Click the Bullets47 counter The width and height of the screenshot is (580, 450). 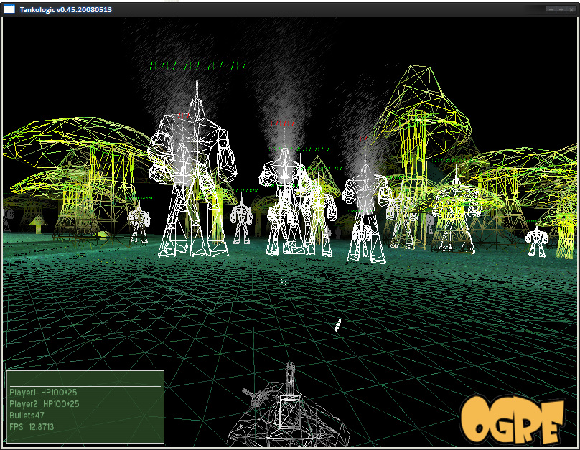27,416
